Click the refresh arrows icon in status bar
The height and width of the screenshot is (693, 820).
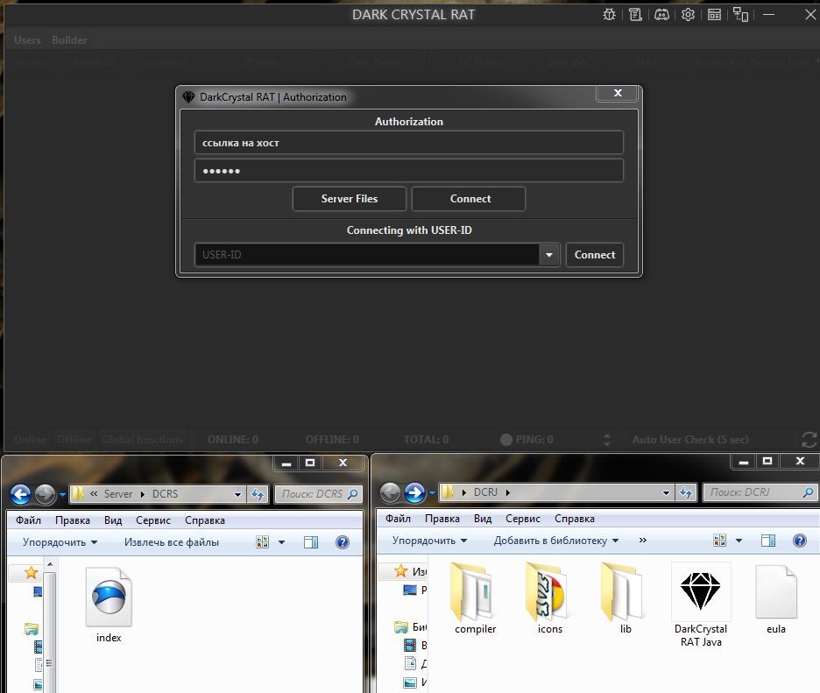pyautogui.click(x=809, y=440)
